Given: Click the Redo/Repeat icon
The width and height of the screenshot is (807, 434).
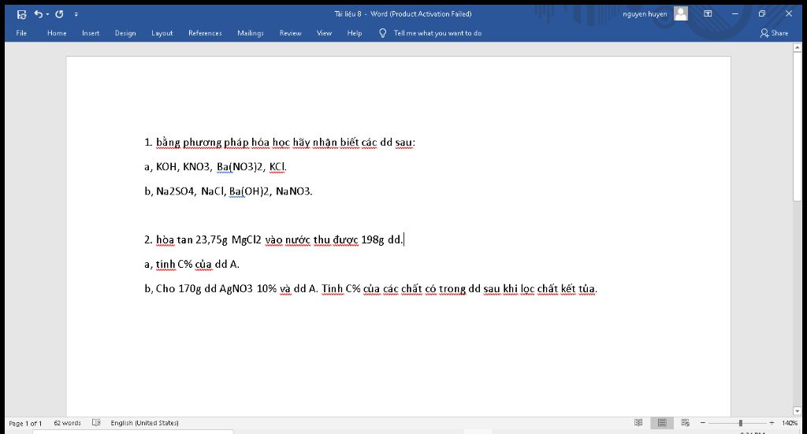Looking at the screenshot, I should point(59,14).
